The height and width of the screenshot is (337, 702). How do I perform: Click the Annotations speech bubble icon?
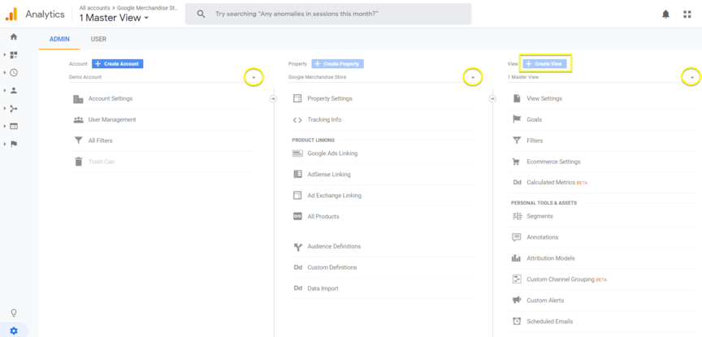(517, 237)
